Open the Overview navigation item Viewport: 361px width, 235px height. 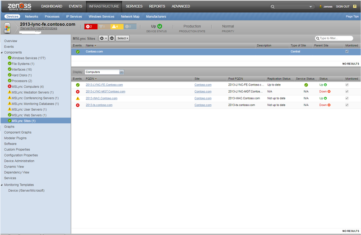10,41
